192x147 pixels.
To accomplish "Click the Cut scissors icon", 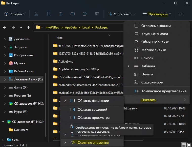I will coord(36,14).
